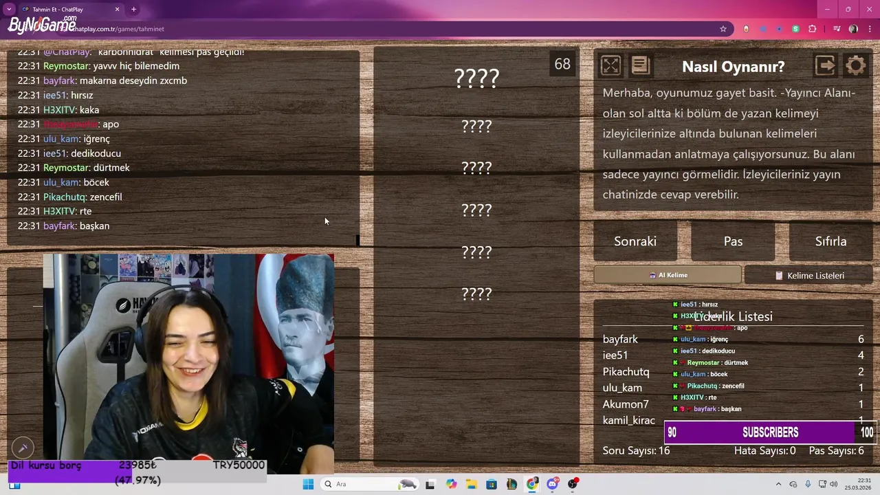Switch to Chrome in the taskbar
Screen dimensions: 880x495
(x=532, y=484)
